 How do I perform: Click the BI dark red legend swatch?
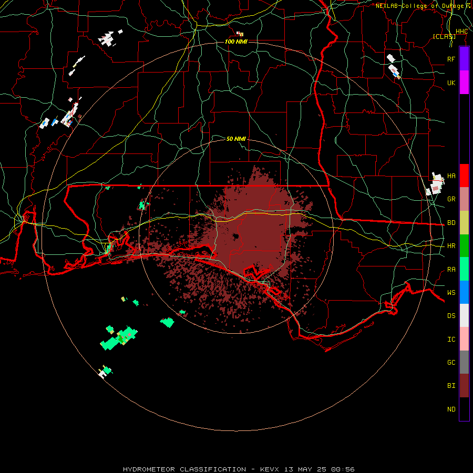[464, 386]
